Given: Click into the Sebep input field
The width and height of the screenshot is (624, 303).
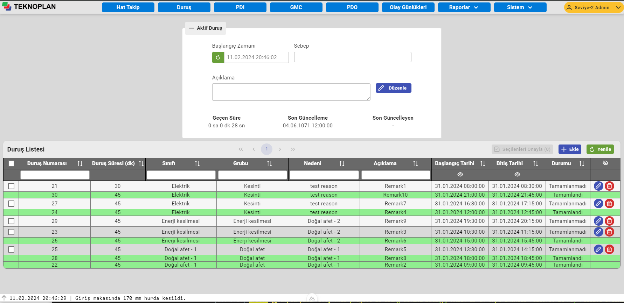Looking at the screenshot, I should pyautogui.click(x=352, y=57).
